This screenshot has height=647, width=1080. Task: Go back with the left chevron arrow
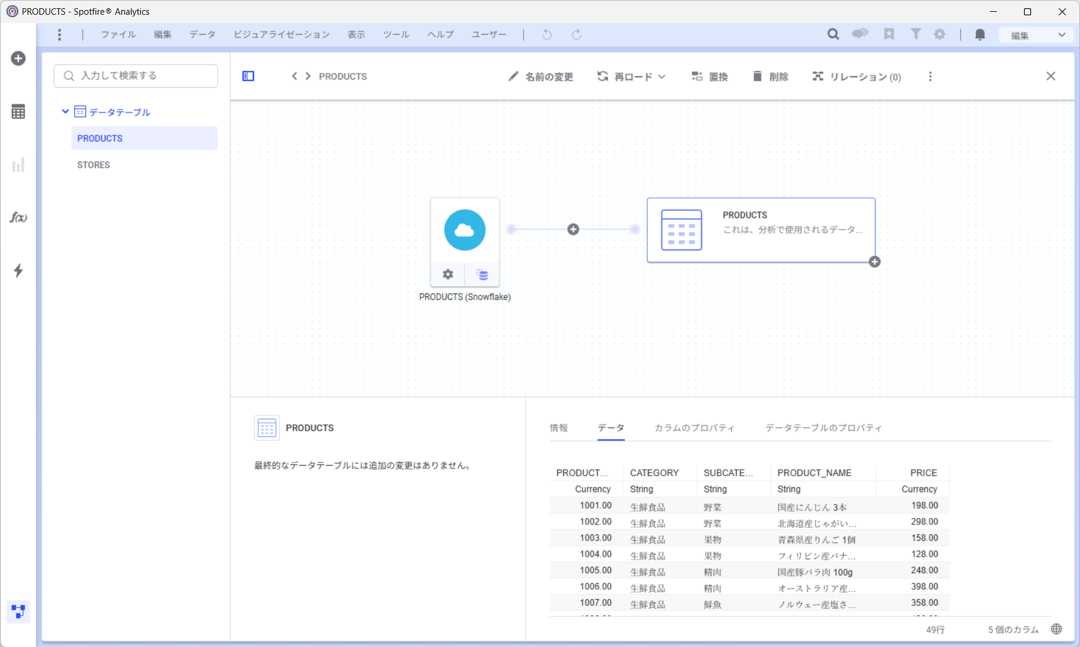[x=294, y=76]
